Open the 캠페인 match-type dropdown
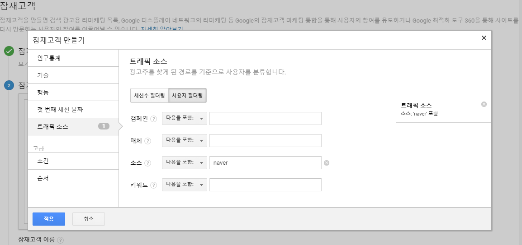This screenshot has height=245, width=522. tap(185, 119)
